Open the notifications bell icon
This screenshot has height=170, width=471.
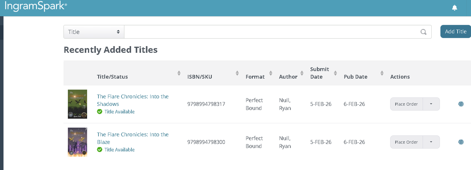[455, 8]
